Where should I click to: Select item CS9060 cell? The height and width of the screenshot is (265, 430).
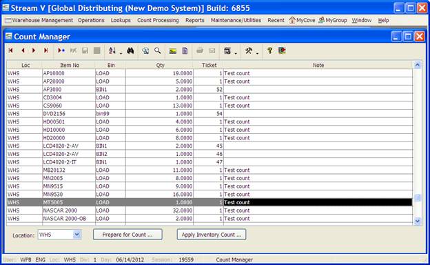pos(69,106)
